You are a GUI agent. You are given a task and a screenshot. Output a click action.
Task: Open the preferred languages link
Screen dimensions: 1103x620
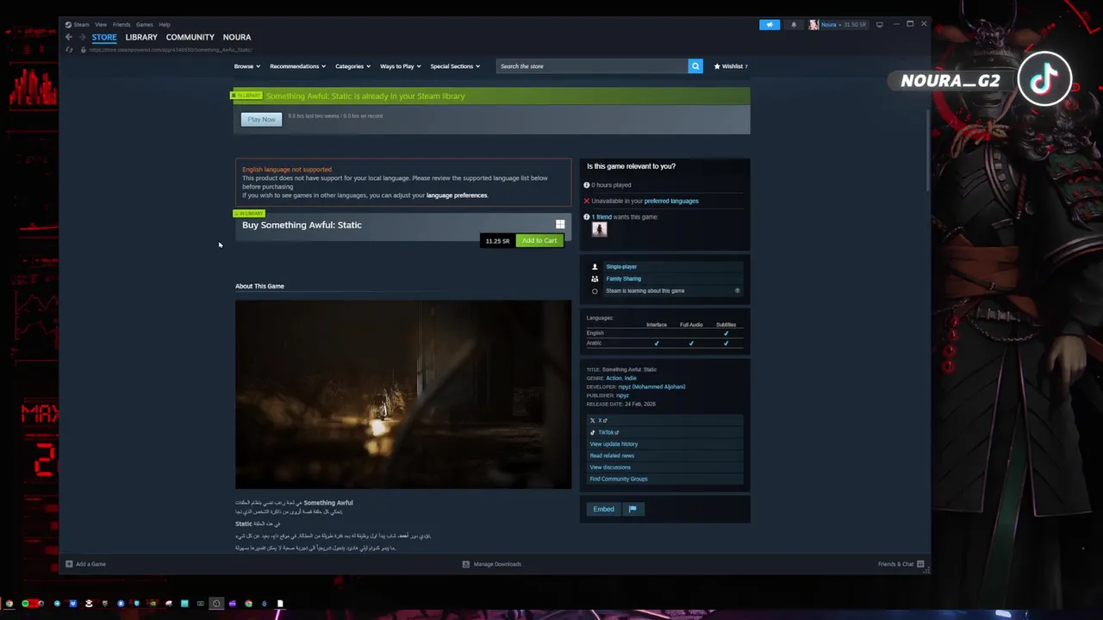671,201
